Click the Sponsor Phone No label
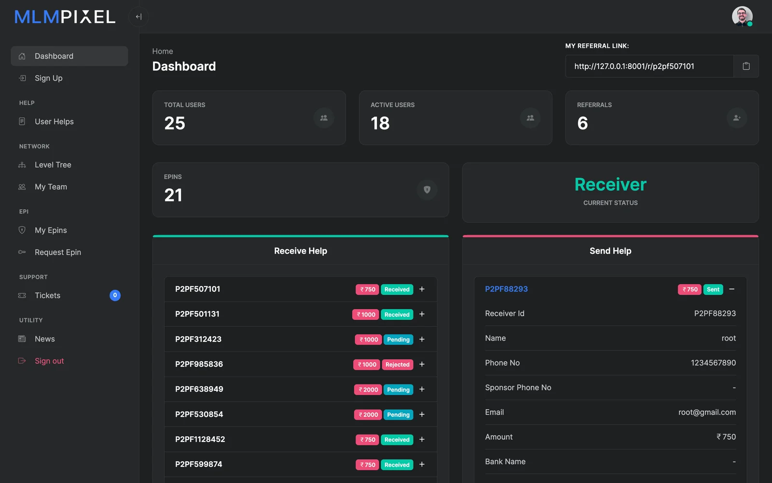 [x=518, y=387]
